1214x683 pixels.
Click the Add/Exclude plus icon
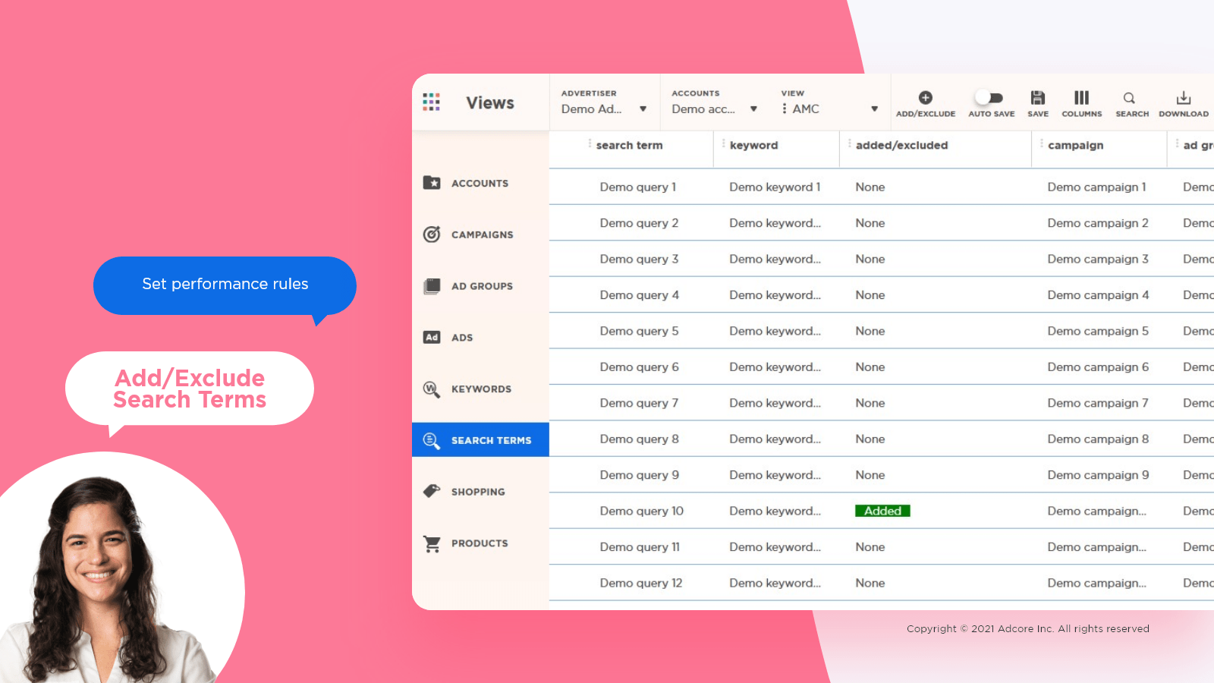click(x=925, y=98)
